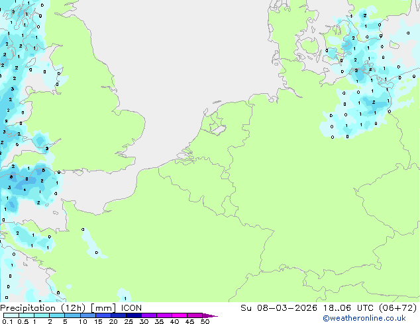Click the legend arrow tip past 50
The width and height of the screenshot is (420, 324).
pos(215,315)
